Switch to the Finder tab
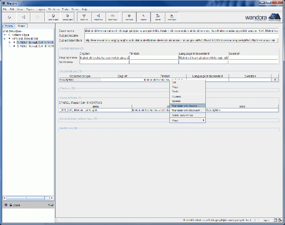Image resolution: width=285 pixels, height=225 pixels. pyautogui.click(x=21, y=26)
